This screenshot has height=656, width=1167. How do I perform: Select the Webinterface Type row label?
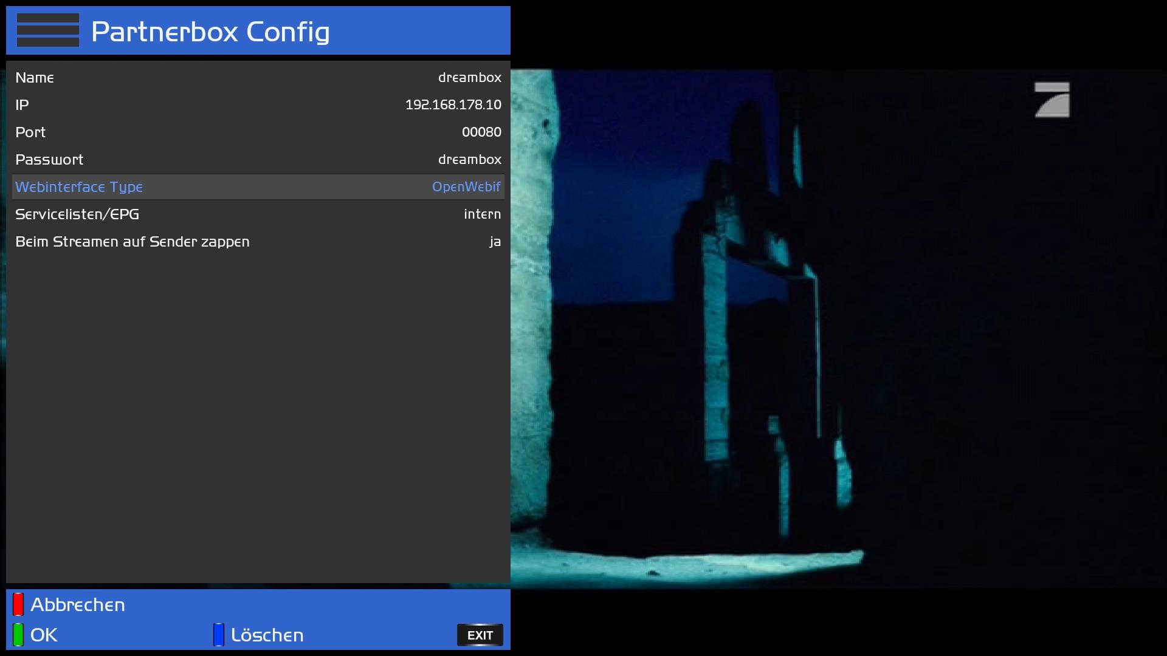pos(79,187)
